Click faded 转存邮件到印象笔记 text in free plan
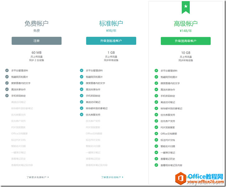226x187 pixels. point(22,108)
